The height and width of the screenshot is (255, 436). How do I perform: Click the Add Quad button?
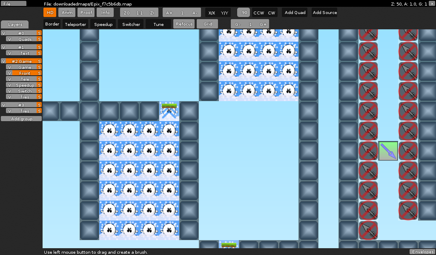tap(295, 12)
